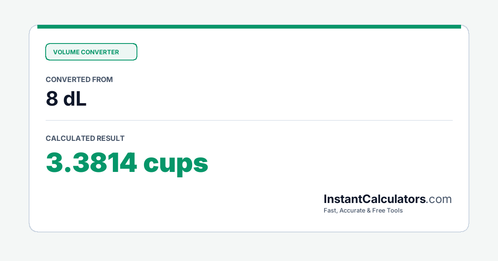Select the number 3.3814 in result
Screen dimensions: 498x261
point(91,162)
